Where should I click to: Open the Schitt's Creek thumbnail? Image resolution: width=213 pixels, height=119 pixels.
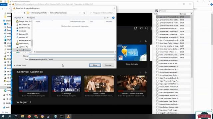click(x=99, y=84)
